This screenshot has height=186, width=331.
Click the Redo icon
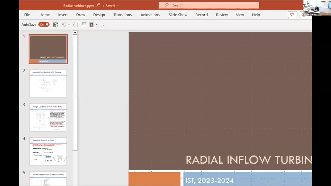(76, 25)
